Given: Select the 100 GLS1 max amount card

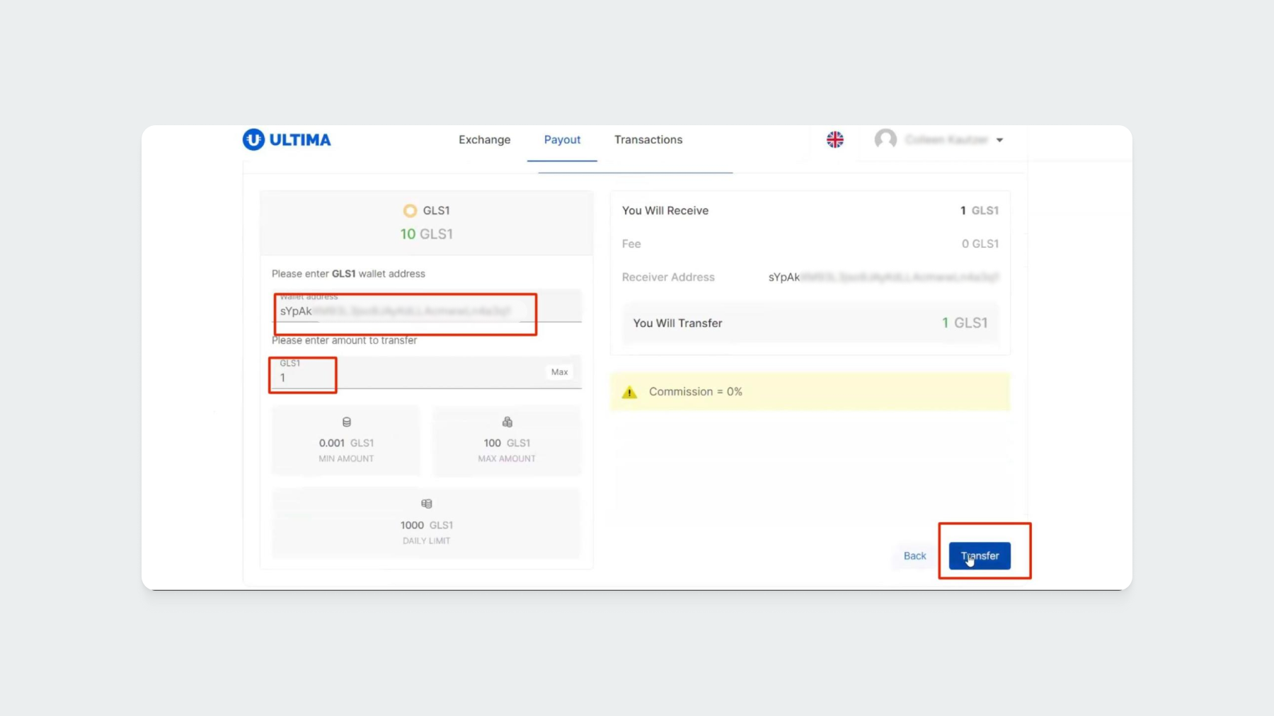Looking at the screenshot, I should pos(507,440).
